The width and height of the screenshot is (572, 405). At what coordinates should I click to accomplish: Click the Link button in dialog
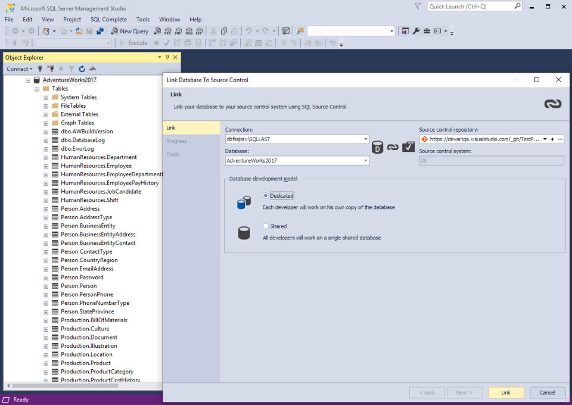coord(506,392)
